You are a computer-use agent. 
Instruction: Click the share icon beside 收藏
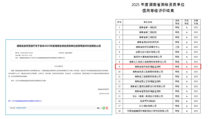pyautogui.click(x=101, y=108)
